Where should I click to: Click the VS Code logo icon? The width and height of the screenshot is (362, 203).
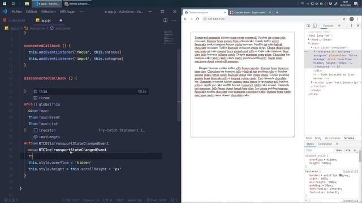click(x=5, y=11)
